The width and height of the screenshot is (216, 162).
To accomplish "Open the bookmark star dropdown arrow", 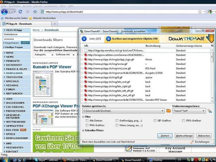I will [x=204, y=12].
